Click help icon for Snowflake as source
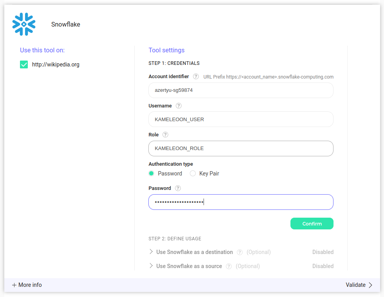Viewport: 384px width, 297px height. coord(229,266)
